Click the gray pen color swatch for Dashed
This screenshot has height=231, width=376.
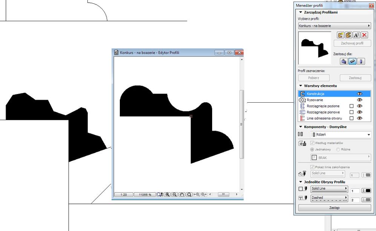[367, 200]
